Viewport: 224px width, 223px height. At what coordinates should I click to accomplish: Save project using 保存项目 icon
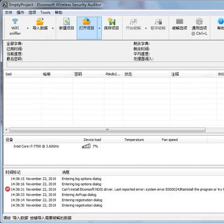point(112,21)
